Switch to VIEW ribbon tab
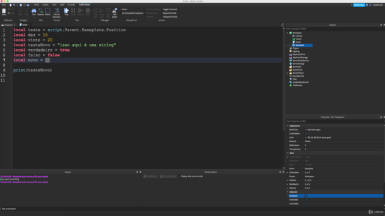Image resolution: width=385 pixels, height=216 pixels. 62,5
